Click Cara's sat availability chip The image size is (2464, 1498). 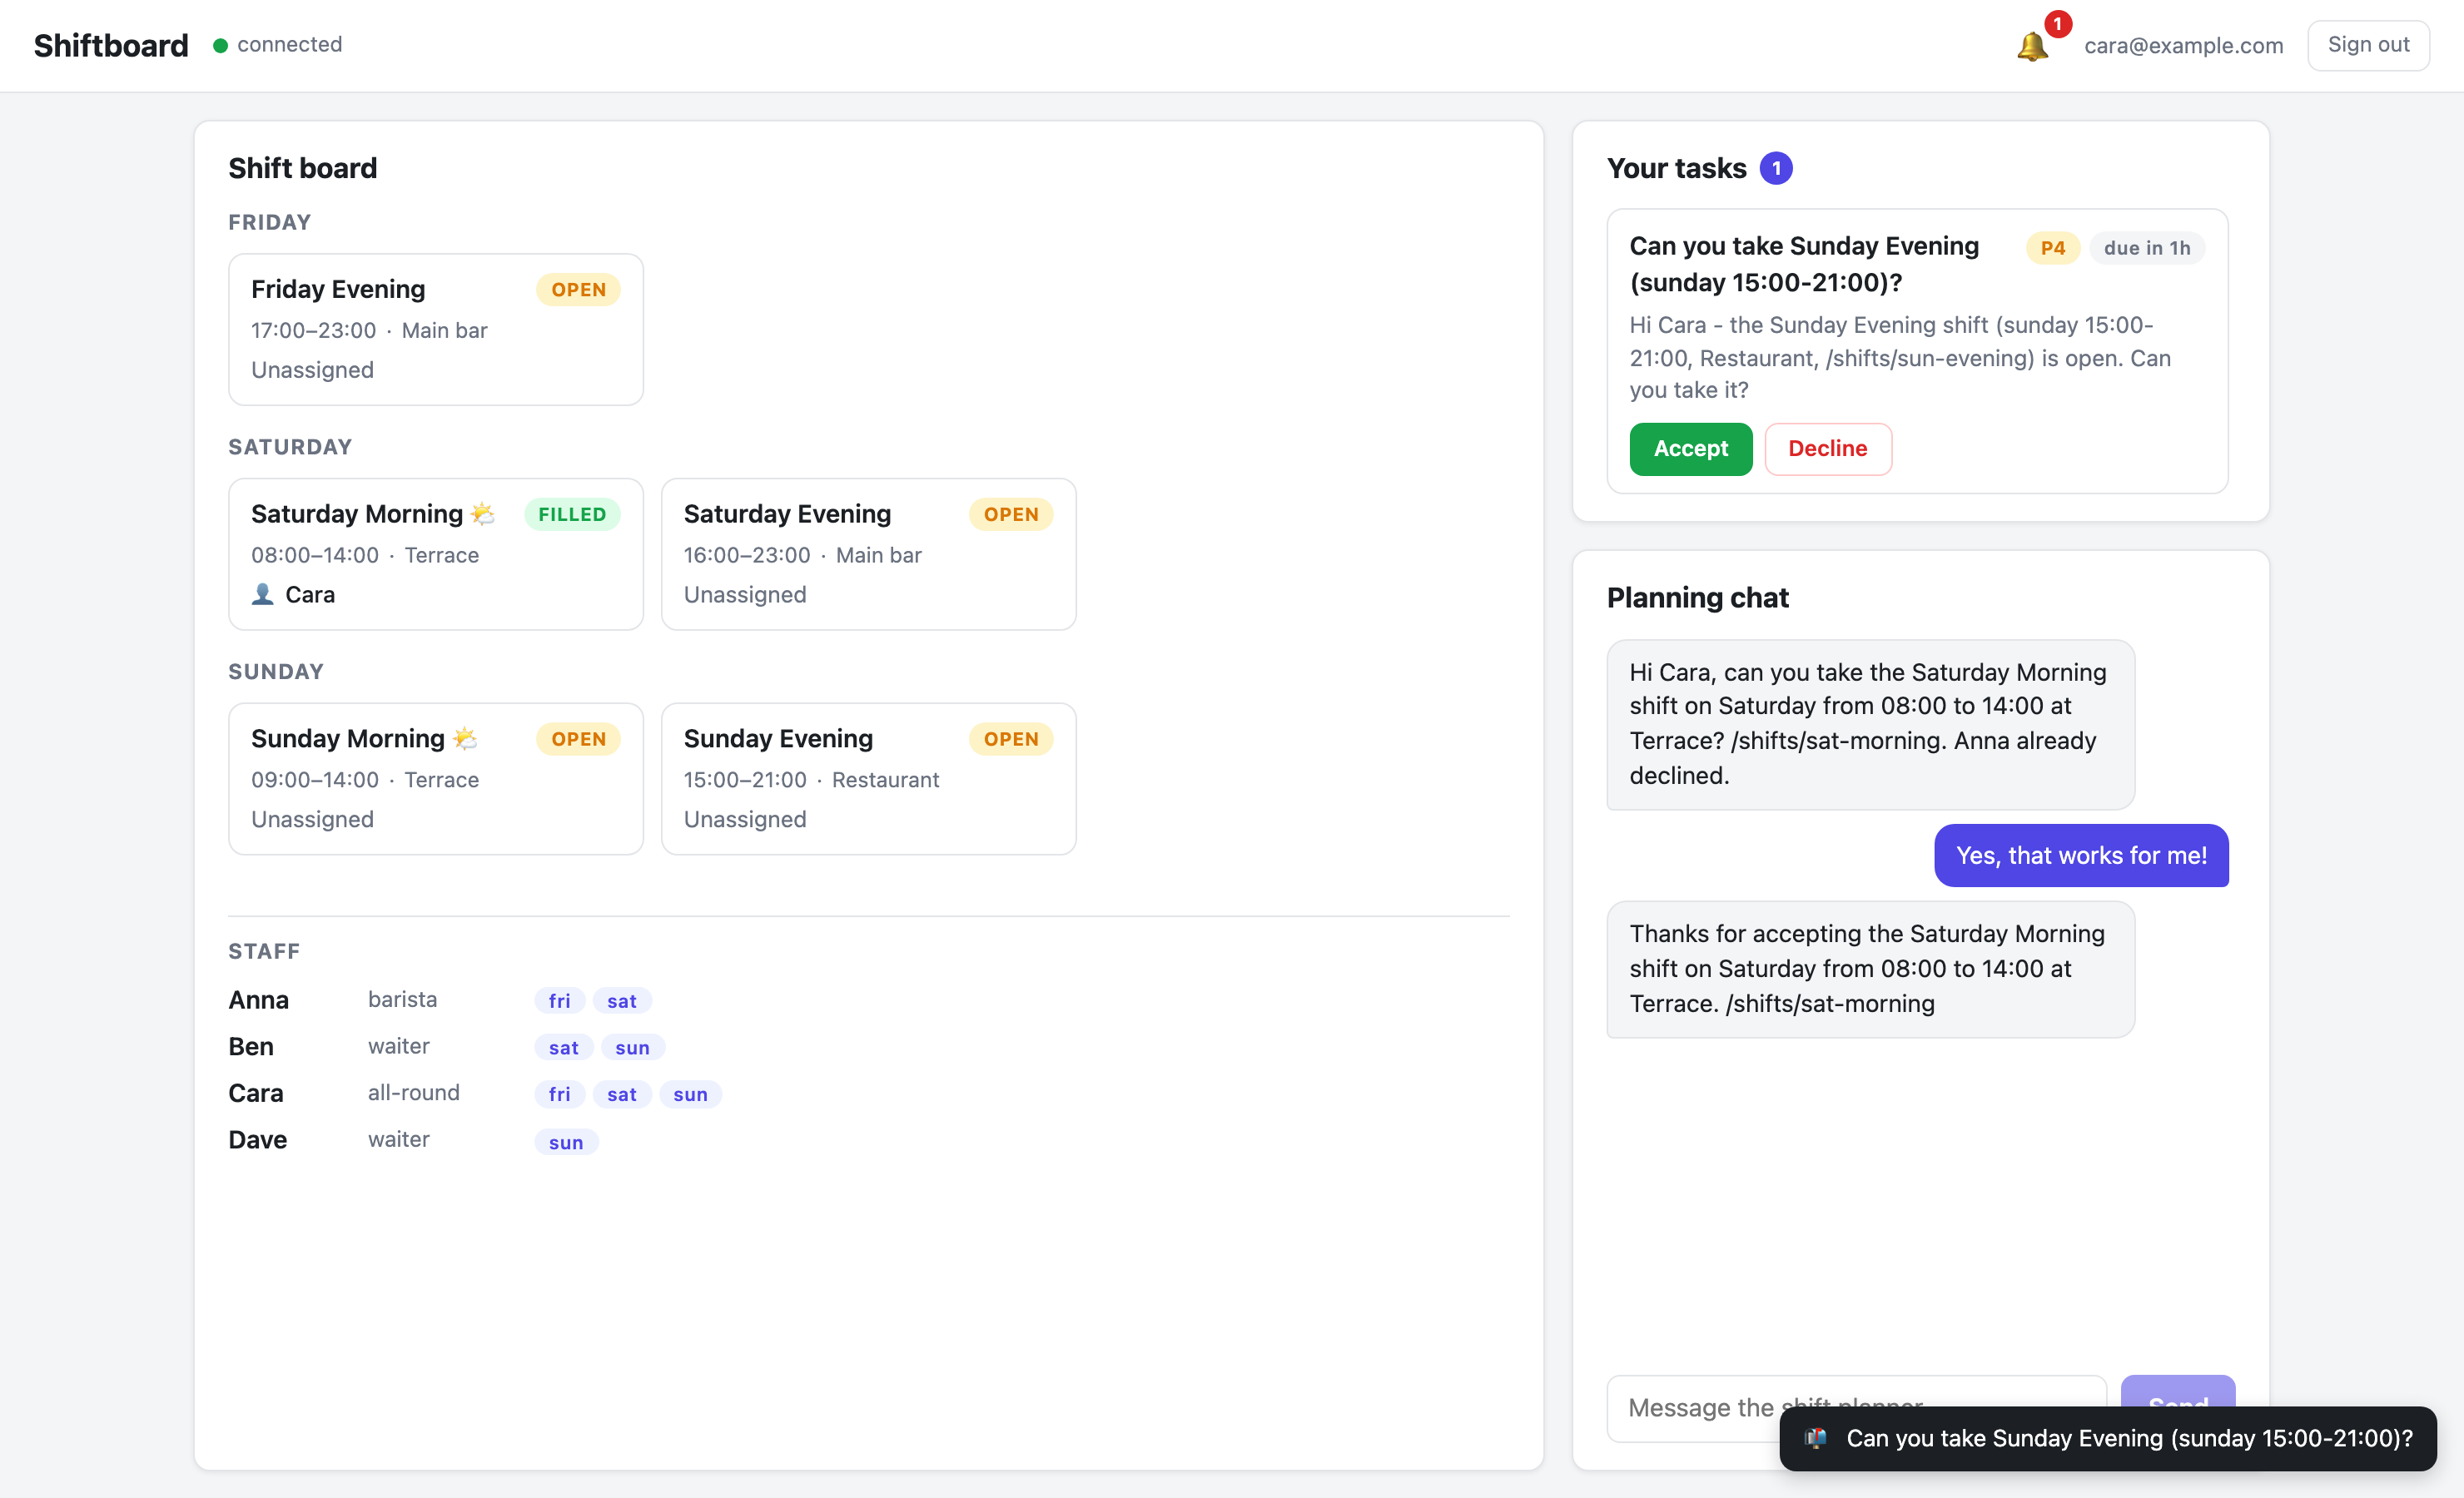[x=622, y=1094]
